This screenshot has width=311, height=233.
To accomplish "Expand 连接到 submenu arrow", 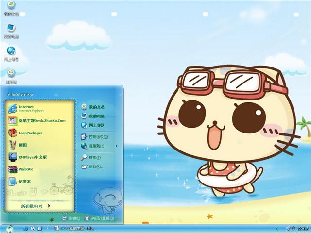I will [x=117, y=146].
